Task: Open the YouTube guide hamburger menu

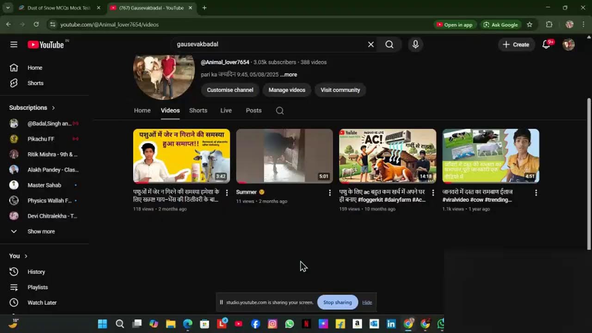Action: point(14,44)
